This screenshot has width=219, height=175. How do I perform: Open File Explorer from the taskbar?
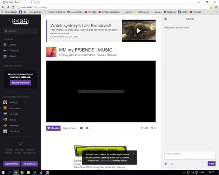(22, 172)
